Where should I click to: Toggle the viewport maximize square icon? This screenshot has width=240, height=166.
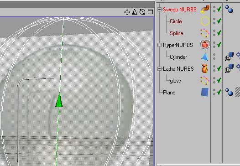150,12
